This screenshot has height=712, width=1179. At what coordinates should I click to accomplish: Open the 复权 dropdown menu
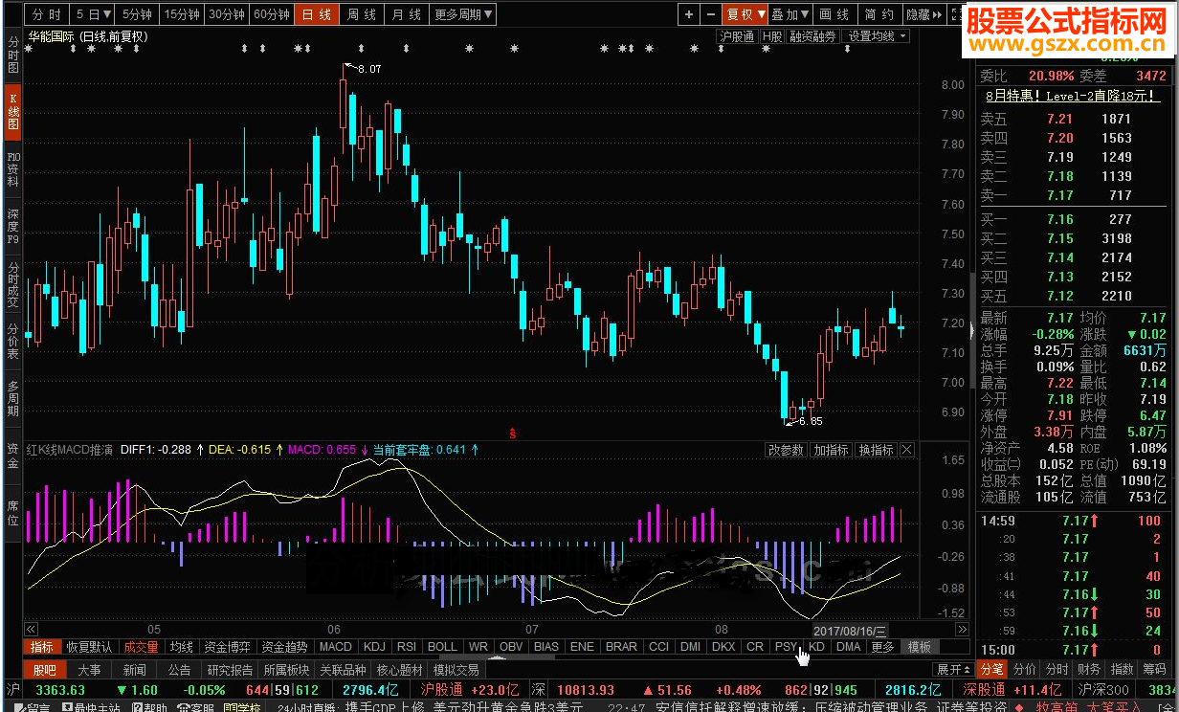[x=745, y=14]
